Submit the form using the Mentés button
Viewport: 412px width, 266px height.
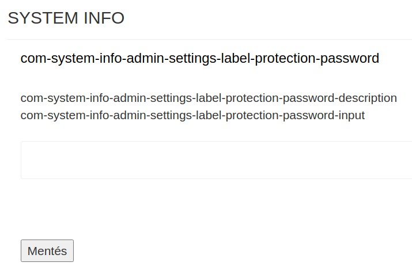[x=47, y=251]
